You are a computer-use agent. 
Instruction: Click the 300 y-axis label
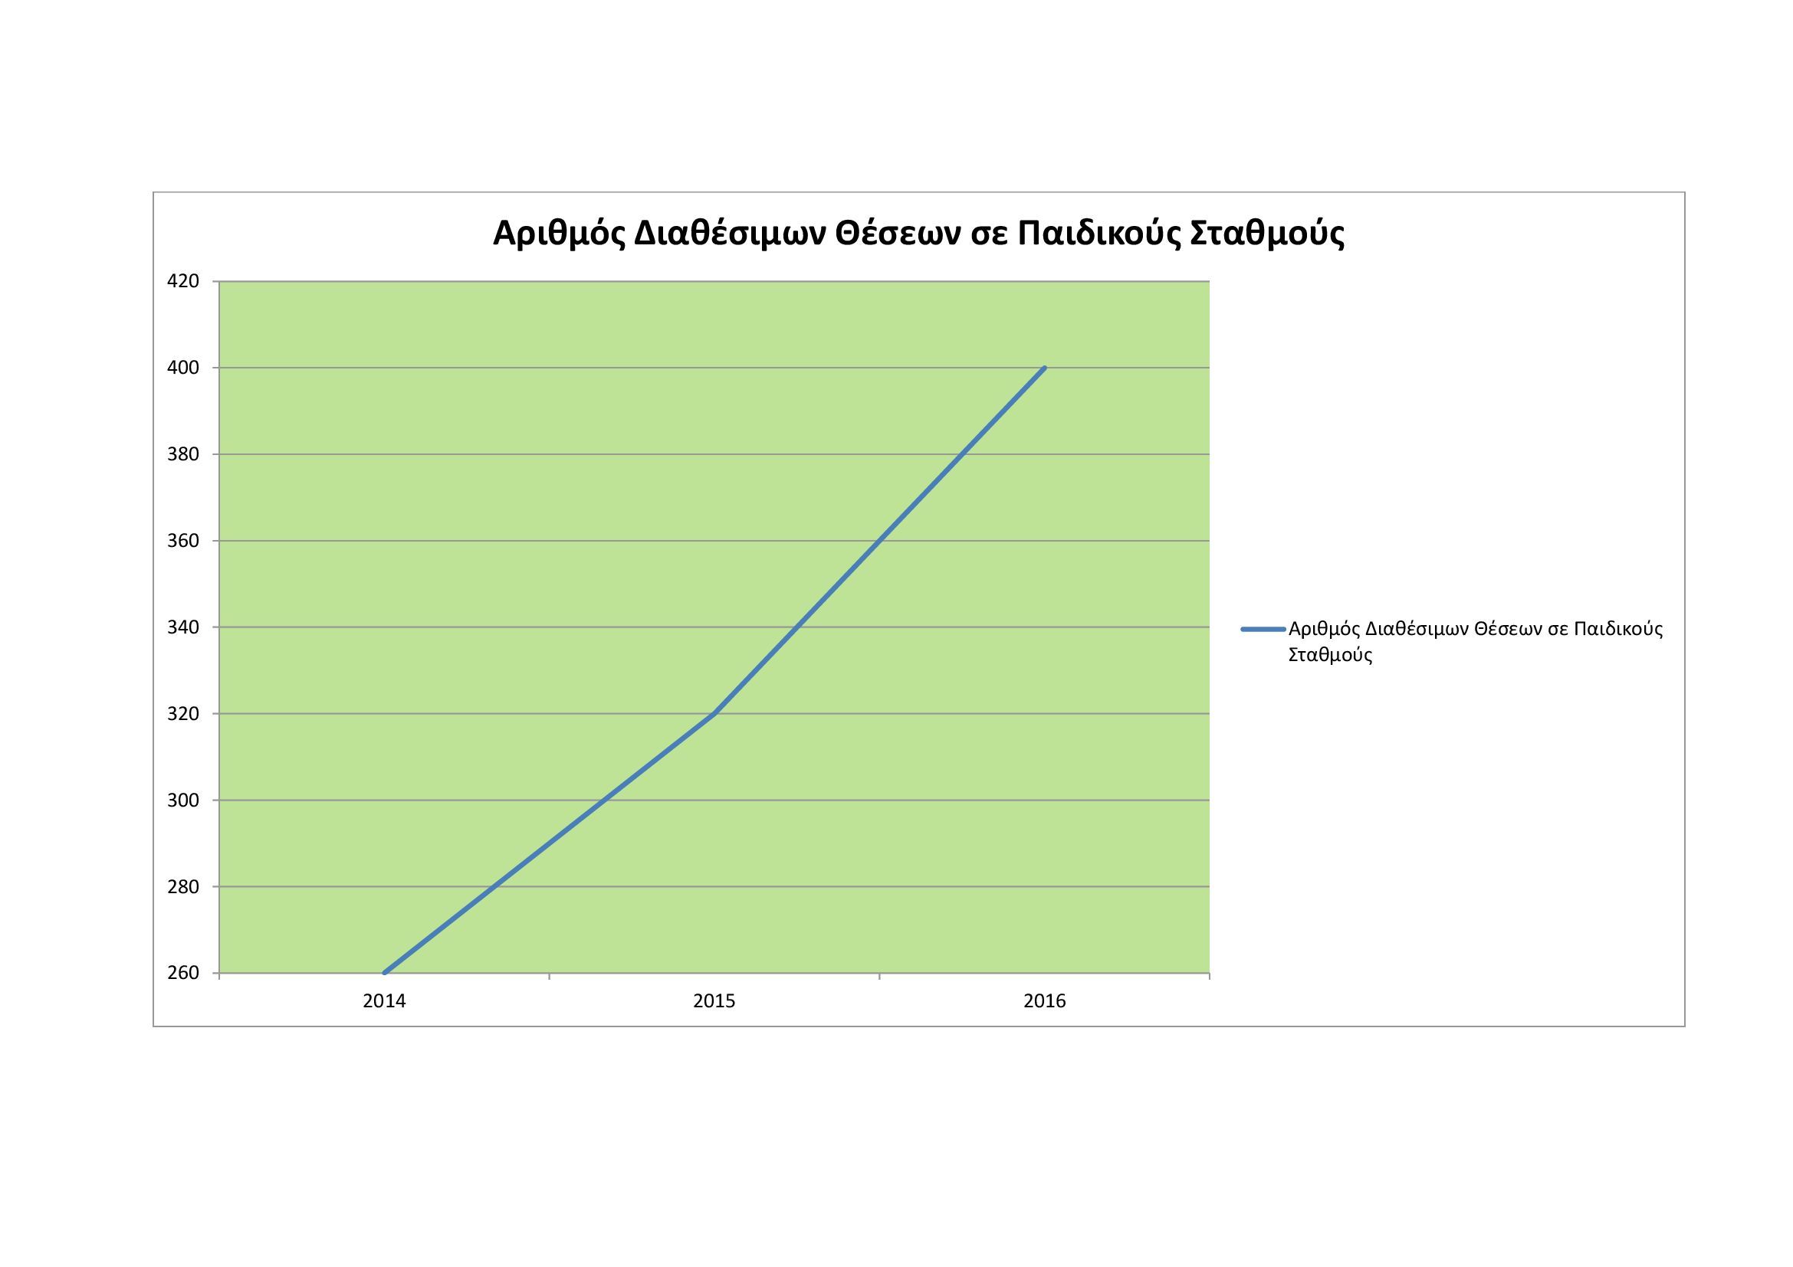[x=183, y=800]
